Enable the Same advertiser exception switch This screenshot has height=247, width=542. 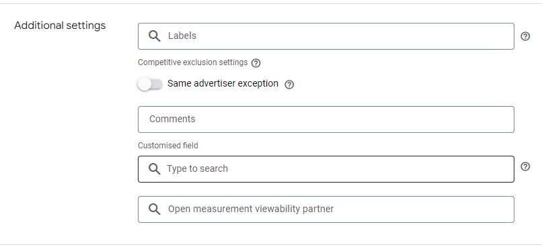pos(150,84)
